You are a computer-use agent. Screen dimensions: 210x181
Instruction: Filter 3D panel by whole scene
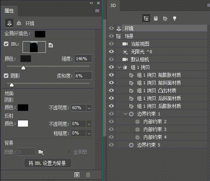(x=146, y=18)
